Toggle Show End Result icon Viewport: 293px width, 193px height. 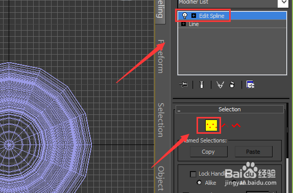202,85
